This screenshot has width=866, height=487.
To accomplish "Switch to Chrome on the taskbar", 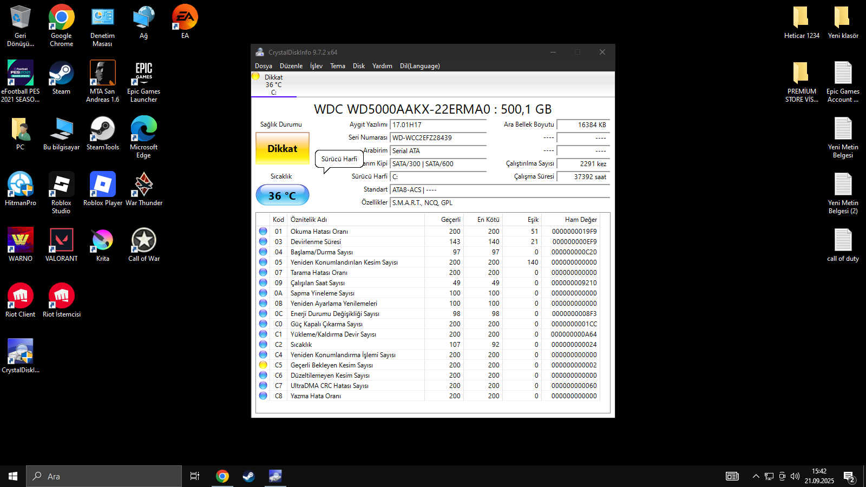I will pyautogui.click(x=222, y=476).
